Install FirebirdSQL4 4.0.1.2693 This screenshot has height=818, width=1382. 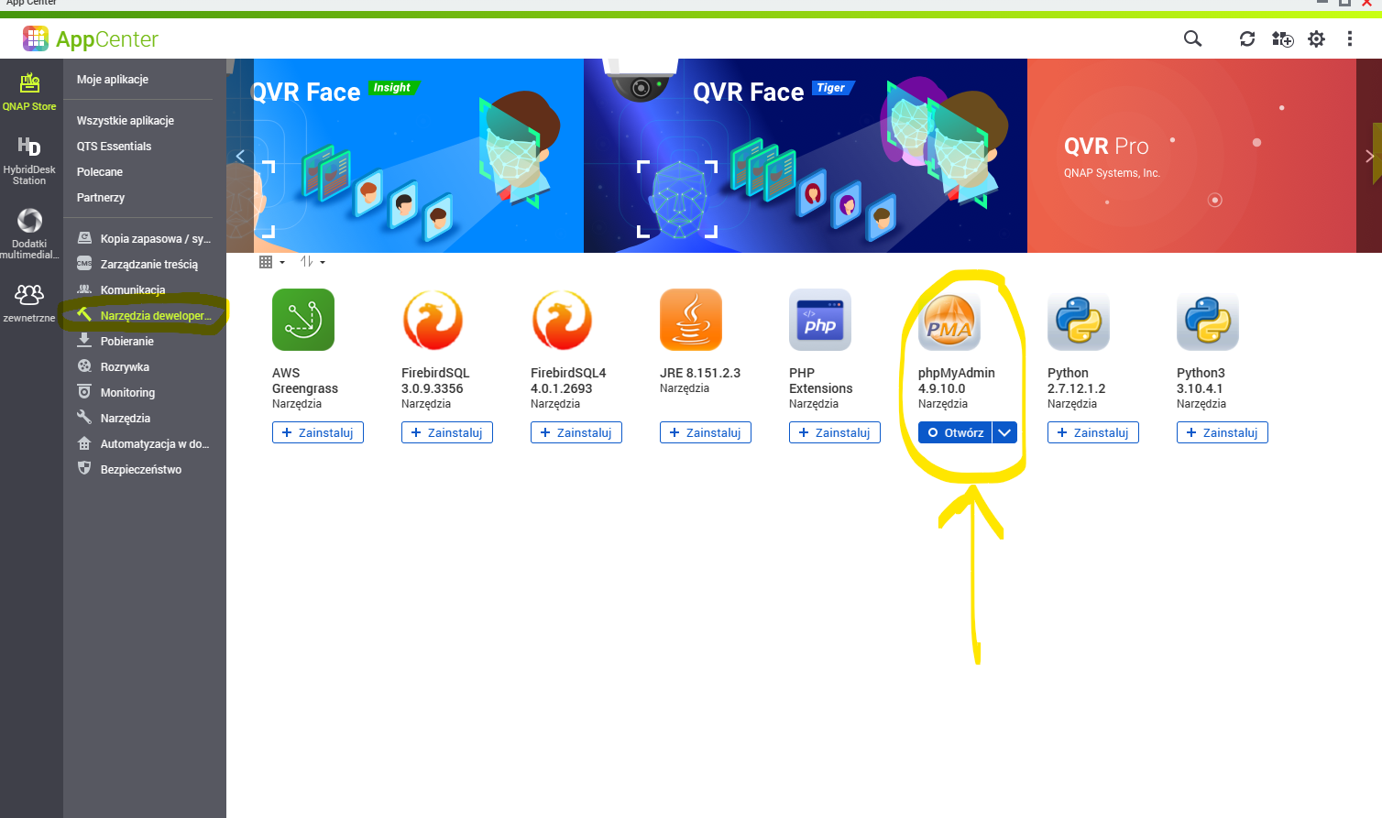coord(576,432)
